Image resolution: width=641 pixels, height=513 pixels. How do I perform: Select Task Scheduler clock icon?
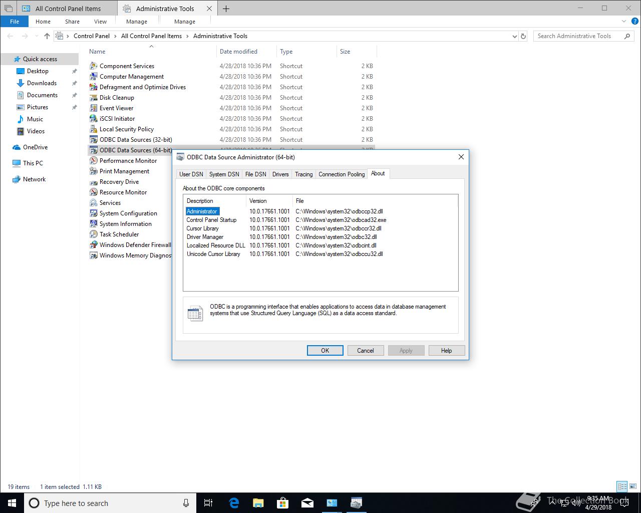(x=93, y=234)
